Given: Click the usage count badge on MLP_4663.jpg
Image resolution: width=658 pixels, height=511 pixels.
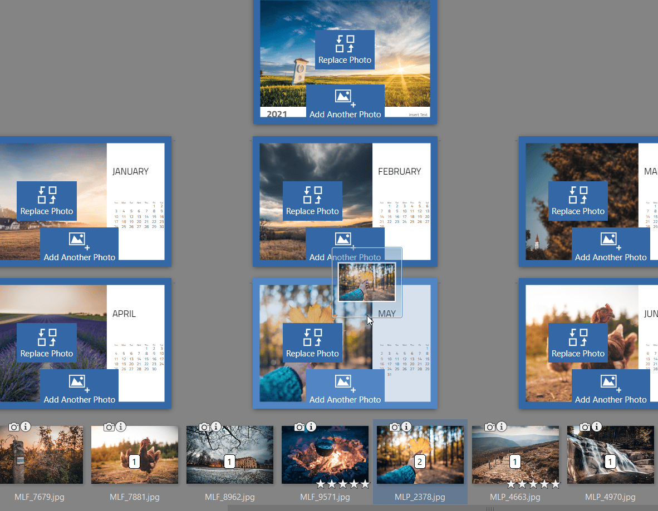Looking at the screenshot, I should coord(515,462).
